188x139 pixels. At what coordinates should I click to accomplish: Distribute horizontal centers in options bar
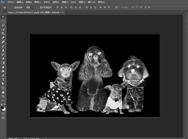tap(105, 8)
